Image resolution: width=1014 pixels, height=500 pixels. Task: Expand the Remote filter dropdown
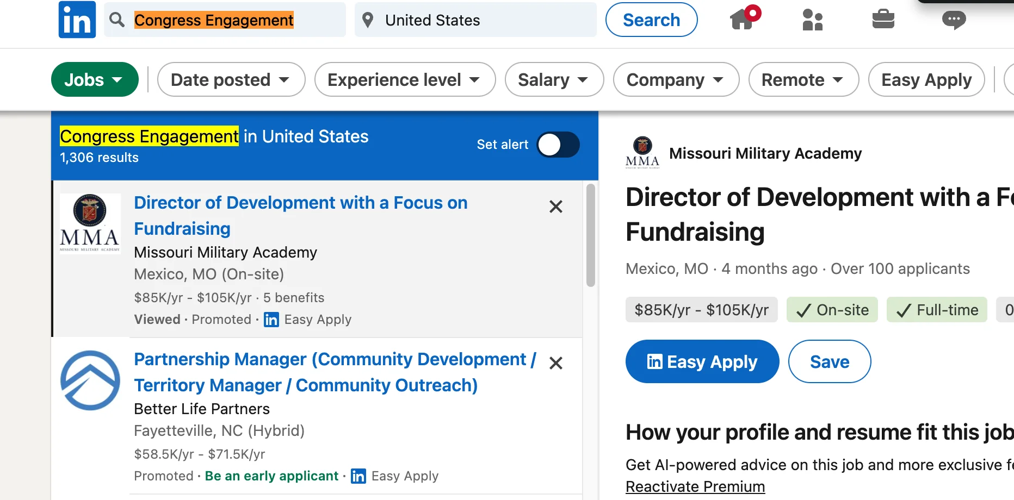(x=803, y=79)
